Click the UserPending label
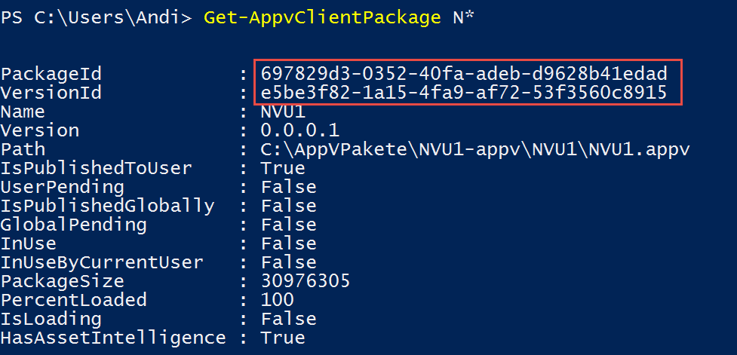The image size is (737, 355). point(62,187)
